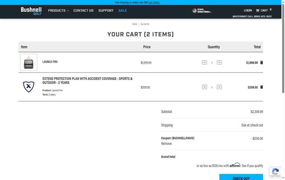Click See if you qualify for Affirm
Screen dimensions: 285x180
252,166
